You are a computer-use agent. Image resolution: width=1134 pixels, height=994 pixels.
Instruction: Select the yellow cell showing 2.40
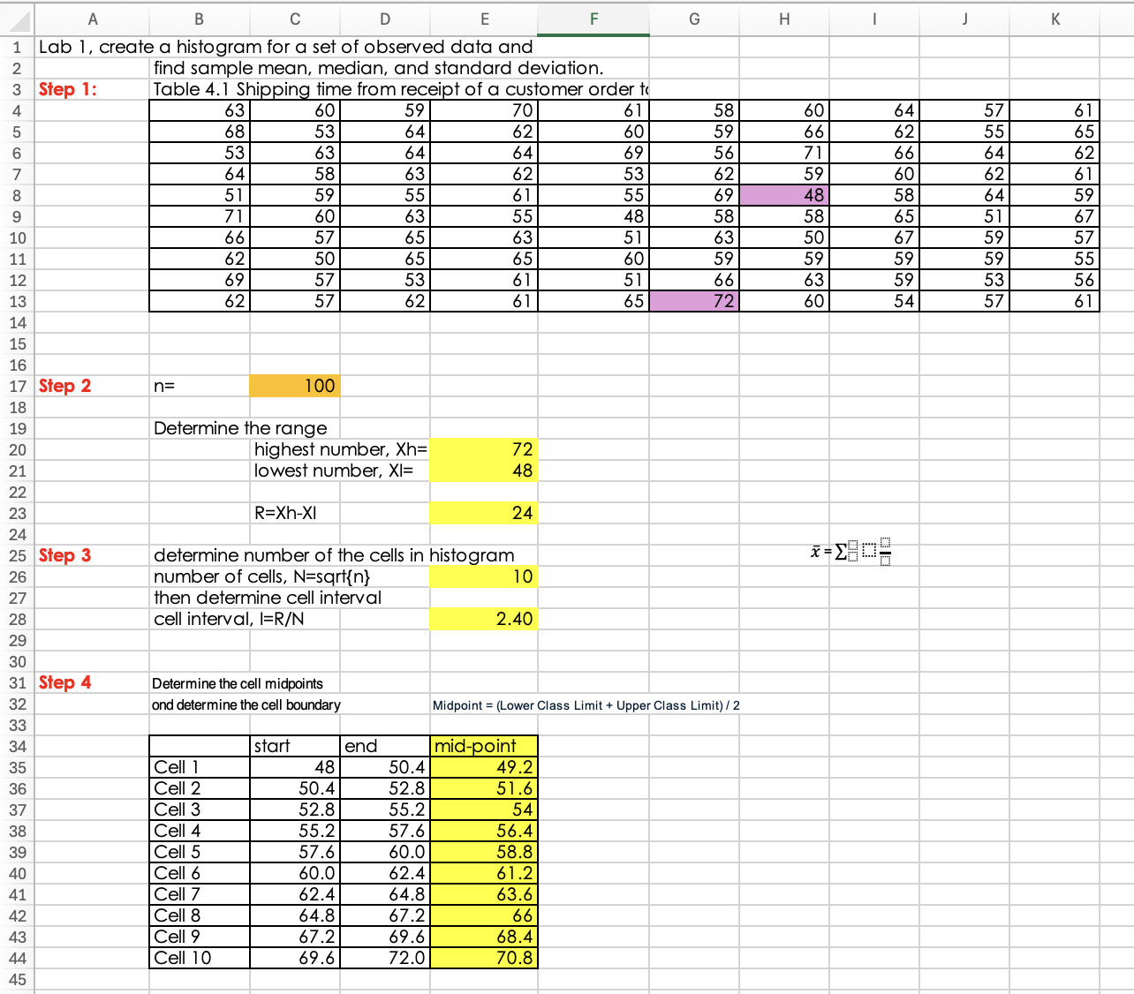click(484, 619)
